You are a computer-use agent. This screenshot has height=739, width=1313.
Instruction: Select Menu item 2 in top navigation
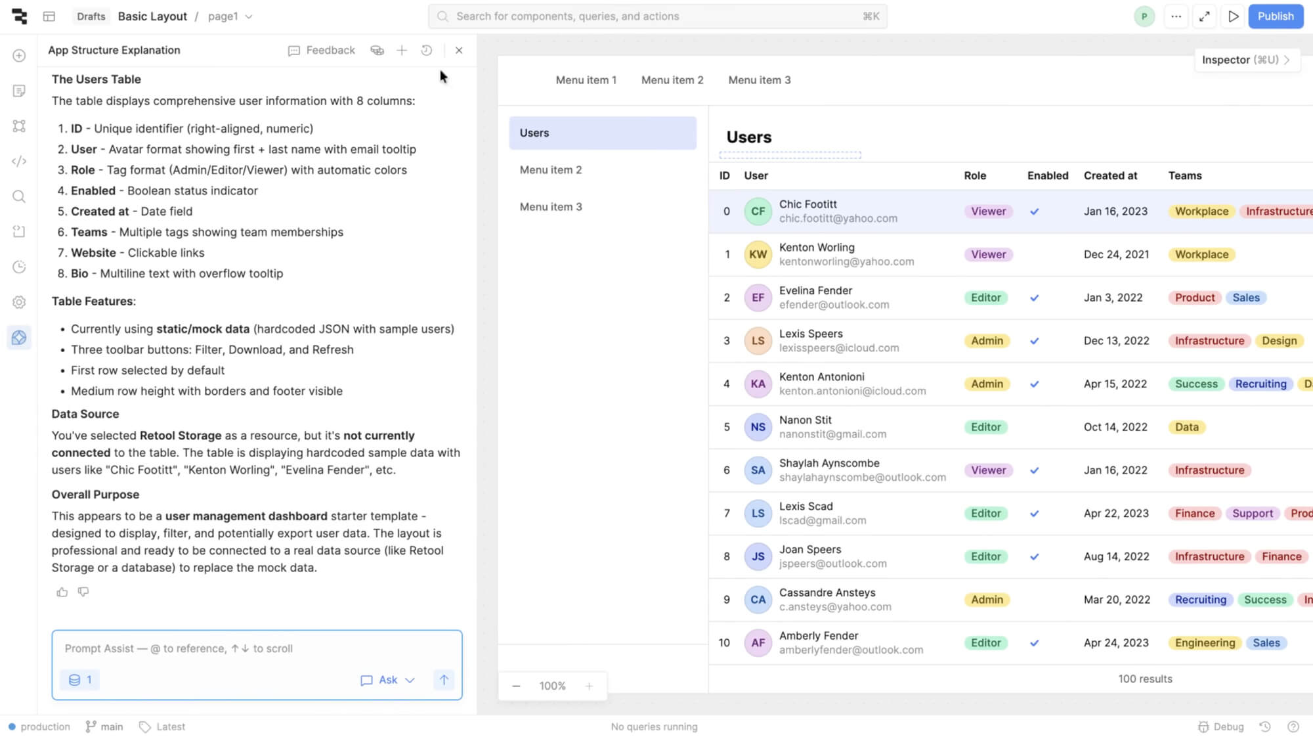tap(672, 80)
